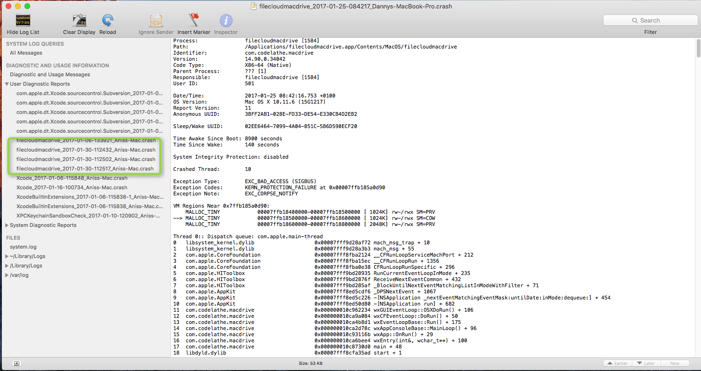Open Diagnostic and Usage Messages
701x371 pixels.
[x=50, y=74]
